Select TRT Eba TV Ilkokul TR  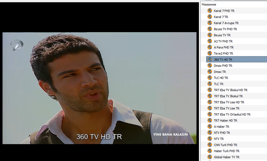pos(228,96)
